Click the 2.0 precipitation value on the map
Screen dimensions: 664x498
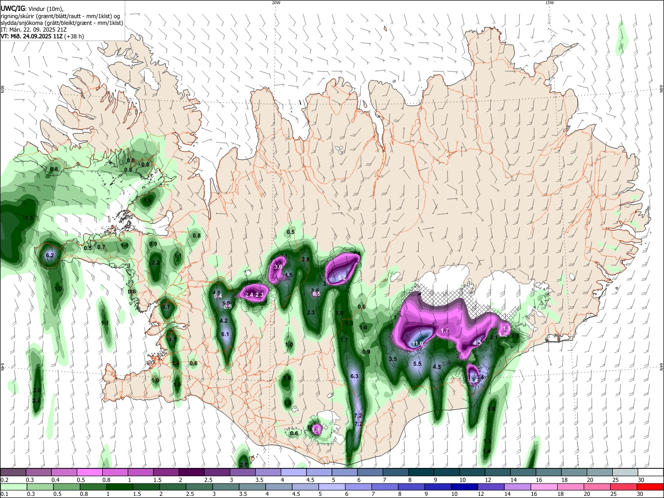pyautogui.click(x=37, y=390)
